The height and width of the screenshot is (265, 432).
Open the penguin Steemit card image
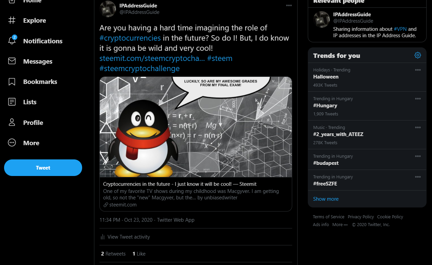coord(196,127)
